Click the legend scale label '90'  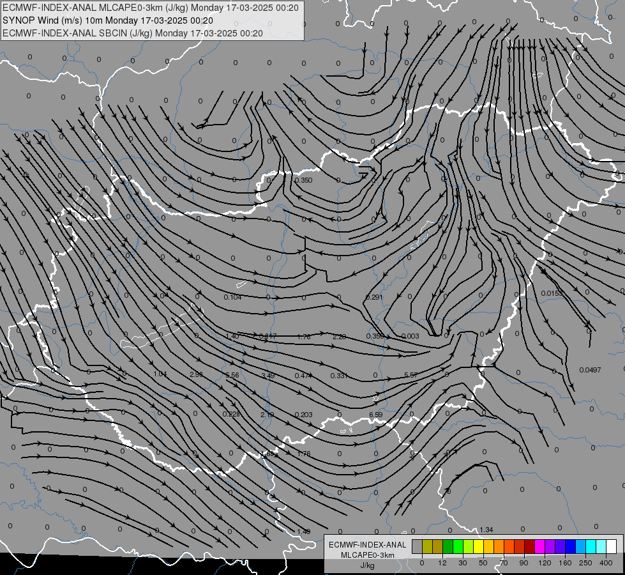523,563
